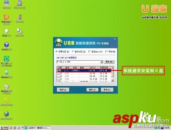The width and height of the screenshot is (171, 130).
Task: Click the third quick launch icon in taskbar
Action: click(x=18, y=128)
